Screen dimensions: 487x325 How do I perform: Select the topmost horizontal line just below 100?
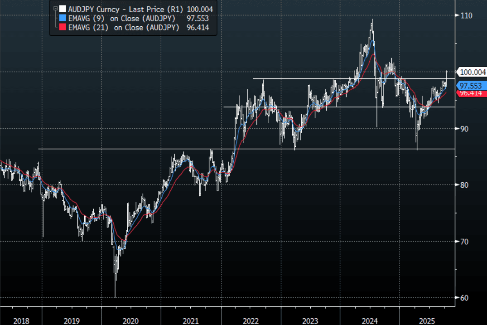pos(317,79)
